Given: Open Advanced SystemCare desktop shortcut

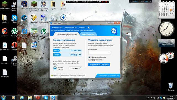Looking at the screenshot, I should pos(24,20).
